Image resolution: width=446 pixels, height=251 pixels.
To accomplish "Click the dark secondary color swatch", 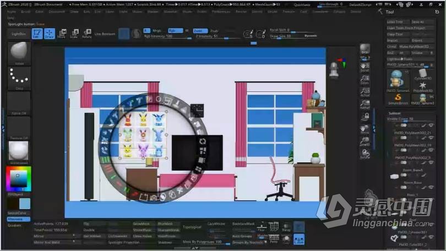I will pyautogui.click(x=13, y=204).
